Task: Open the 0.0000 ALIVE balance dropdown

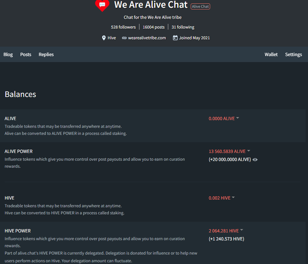Action: point(223,118)
